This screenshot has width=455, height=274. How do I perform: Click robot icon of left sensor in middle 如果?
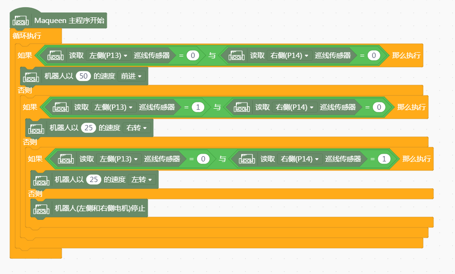[60, 107]
